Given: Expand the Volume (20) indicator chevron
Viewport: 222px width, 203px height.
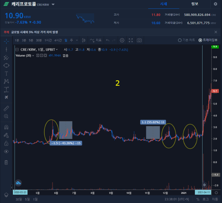Looking at the screenshot, I should [33, 55].
